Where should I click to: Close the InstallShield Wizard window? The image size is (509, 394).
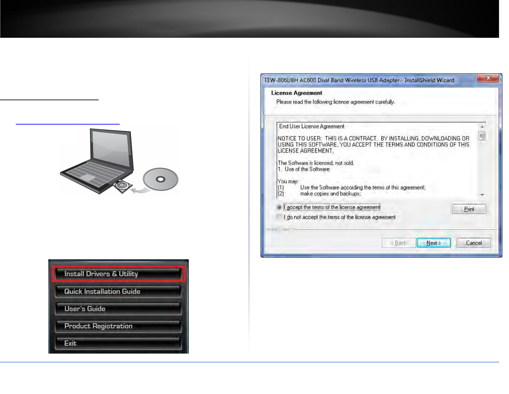tap(488, 78)
